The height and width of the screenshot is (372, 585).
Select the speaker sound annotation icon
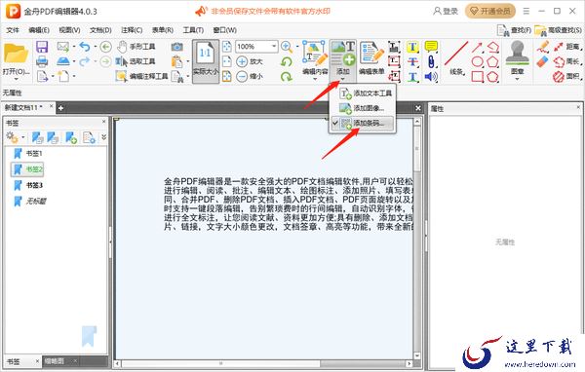pyautogui.click(x=431, y=77)
